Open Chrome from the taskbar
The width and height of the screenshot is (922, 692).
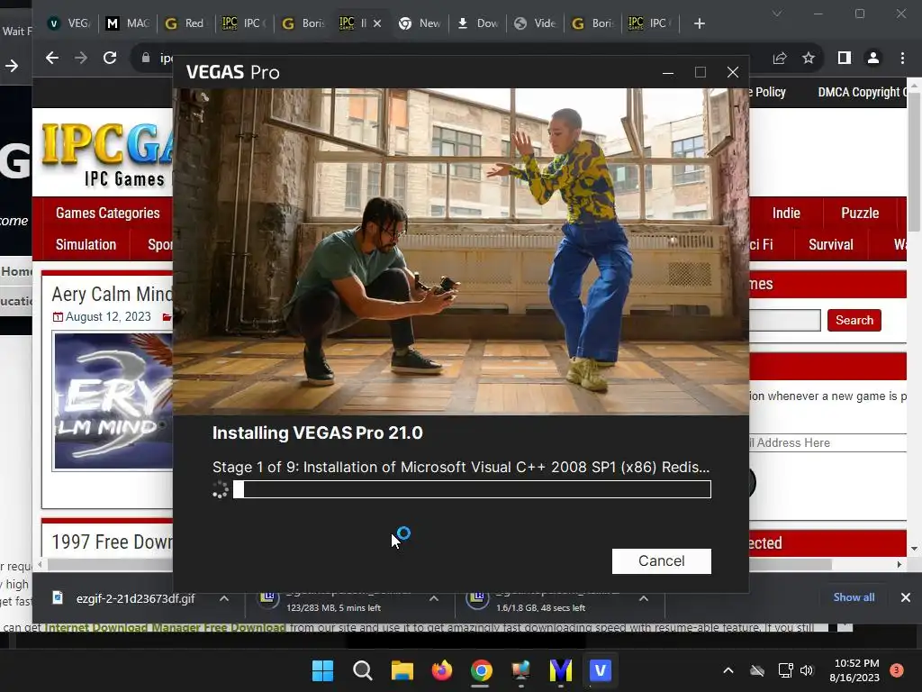(x=481, y=670)
